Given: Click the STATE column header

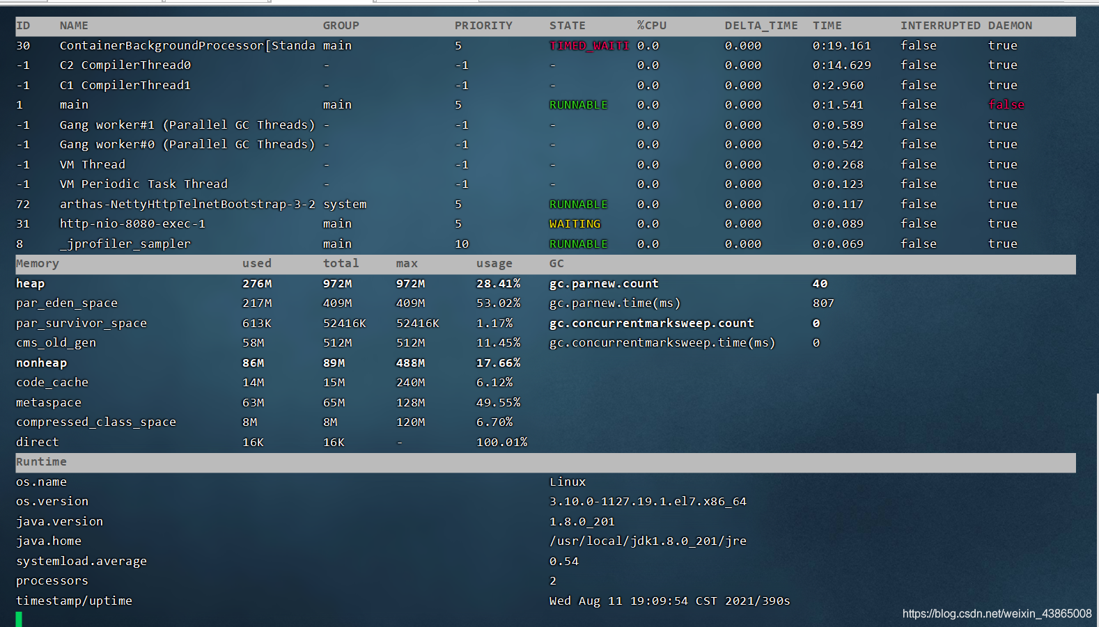Looking at the screenshot, I should pyautogui.click(x=568, y=26).
